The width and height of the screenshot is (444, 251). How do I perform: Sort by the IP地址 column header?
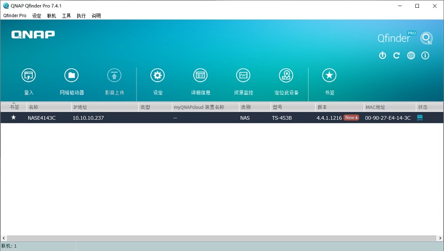(105, 107)
